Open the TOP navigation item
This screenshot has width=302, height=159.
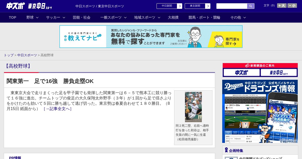click(x=13, y=17)
